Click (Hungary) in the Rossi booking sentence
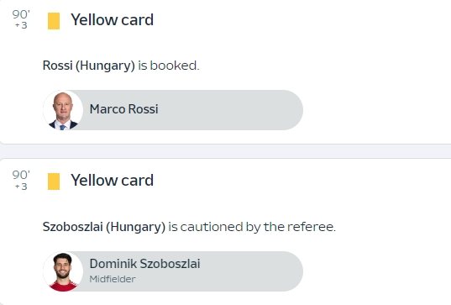The image size is (451, 305). click(x=105, y=66)
